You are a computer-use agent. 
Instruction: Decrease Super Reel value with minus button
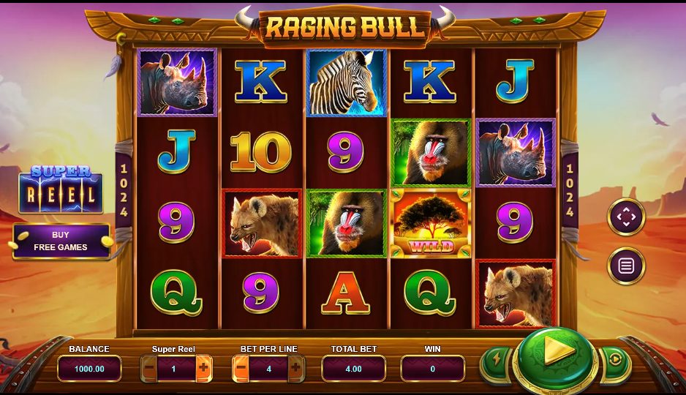click(x=149, y=369)
